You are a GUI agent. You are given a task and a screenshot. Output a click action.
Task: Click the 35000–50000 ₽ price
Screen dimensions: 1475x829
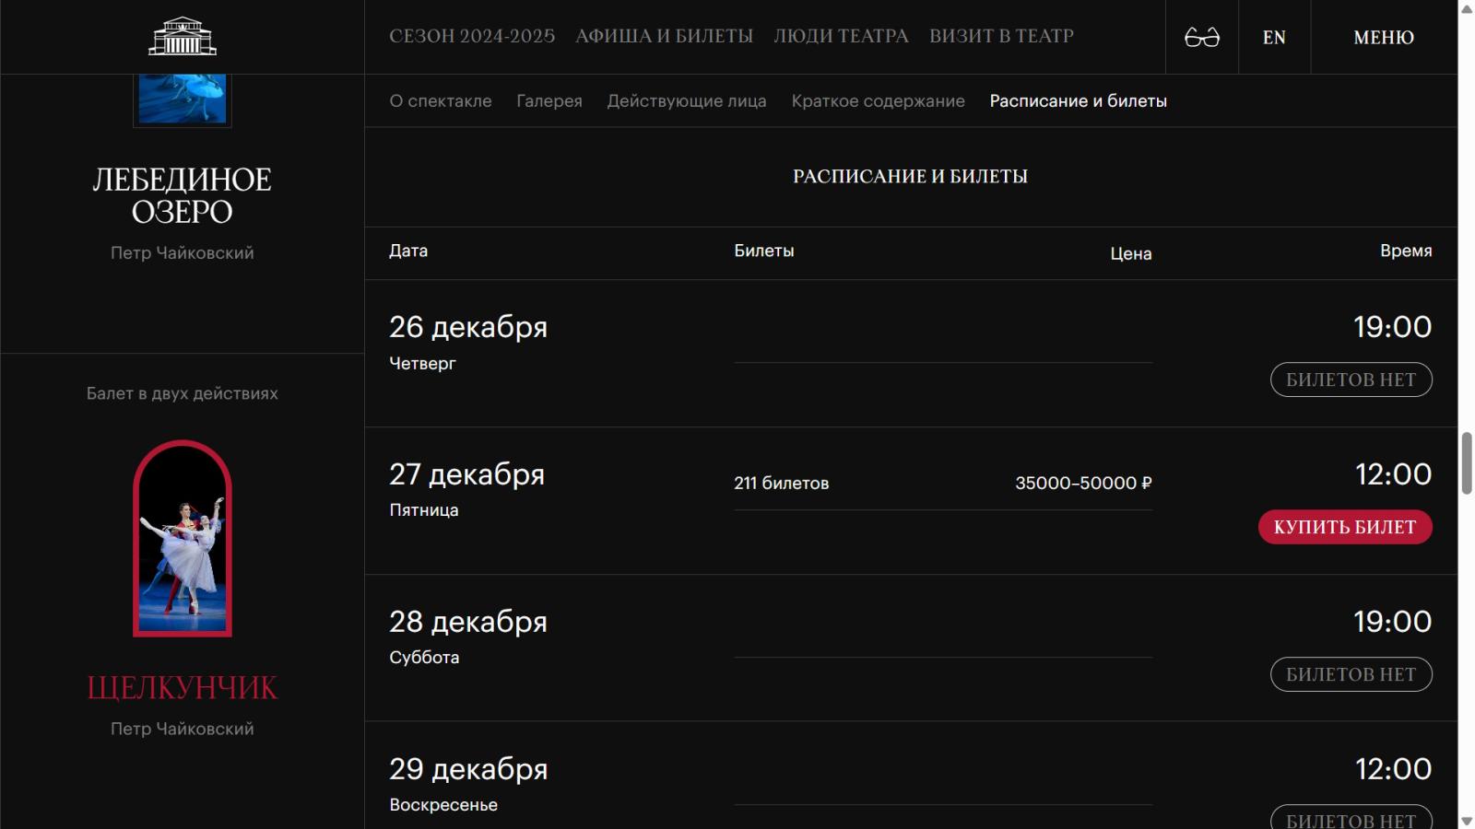(1083, 483)
